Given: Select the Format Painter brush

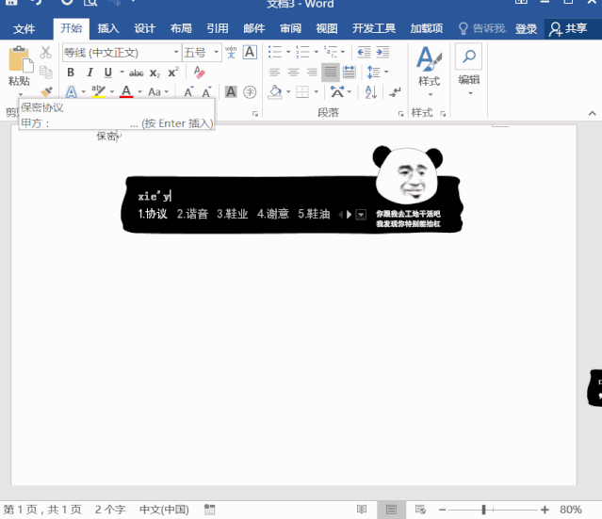Looking at the screenshot, I should pos(46,91).
